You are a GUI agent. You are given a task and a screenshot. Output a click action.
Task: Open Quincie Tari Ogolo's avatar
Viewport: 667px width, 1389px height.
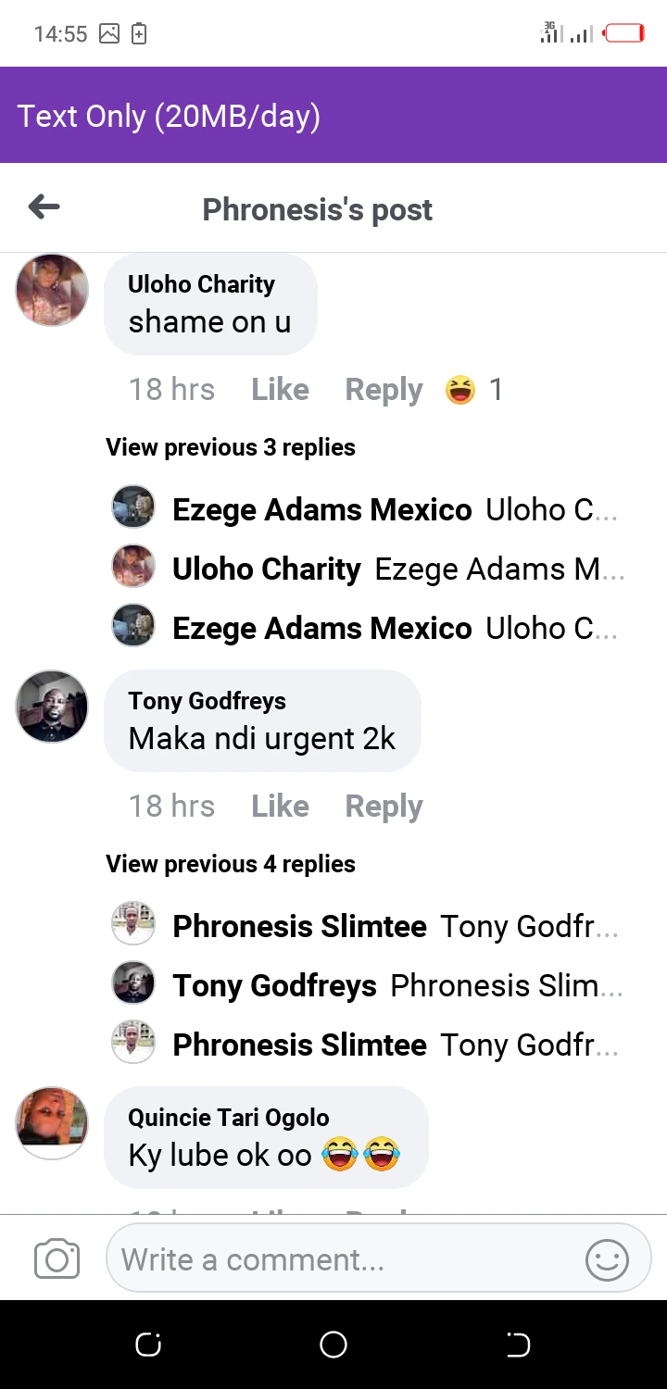53,1122
